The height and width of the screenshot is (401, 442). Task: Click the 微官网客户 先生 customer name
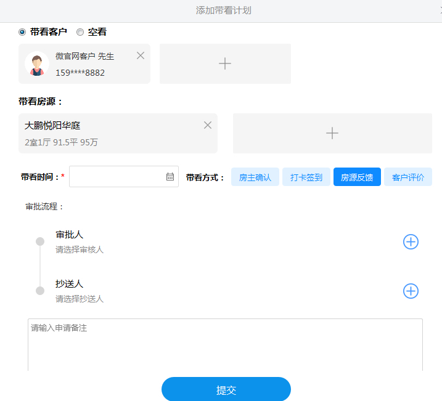click(85, 56)
